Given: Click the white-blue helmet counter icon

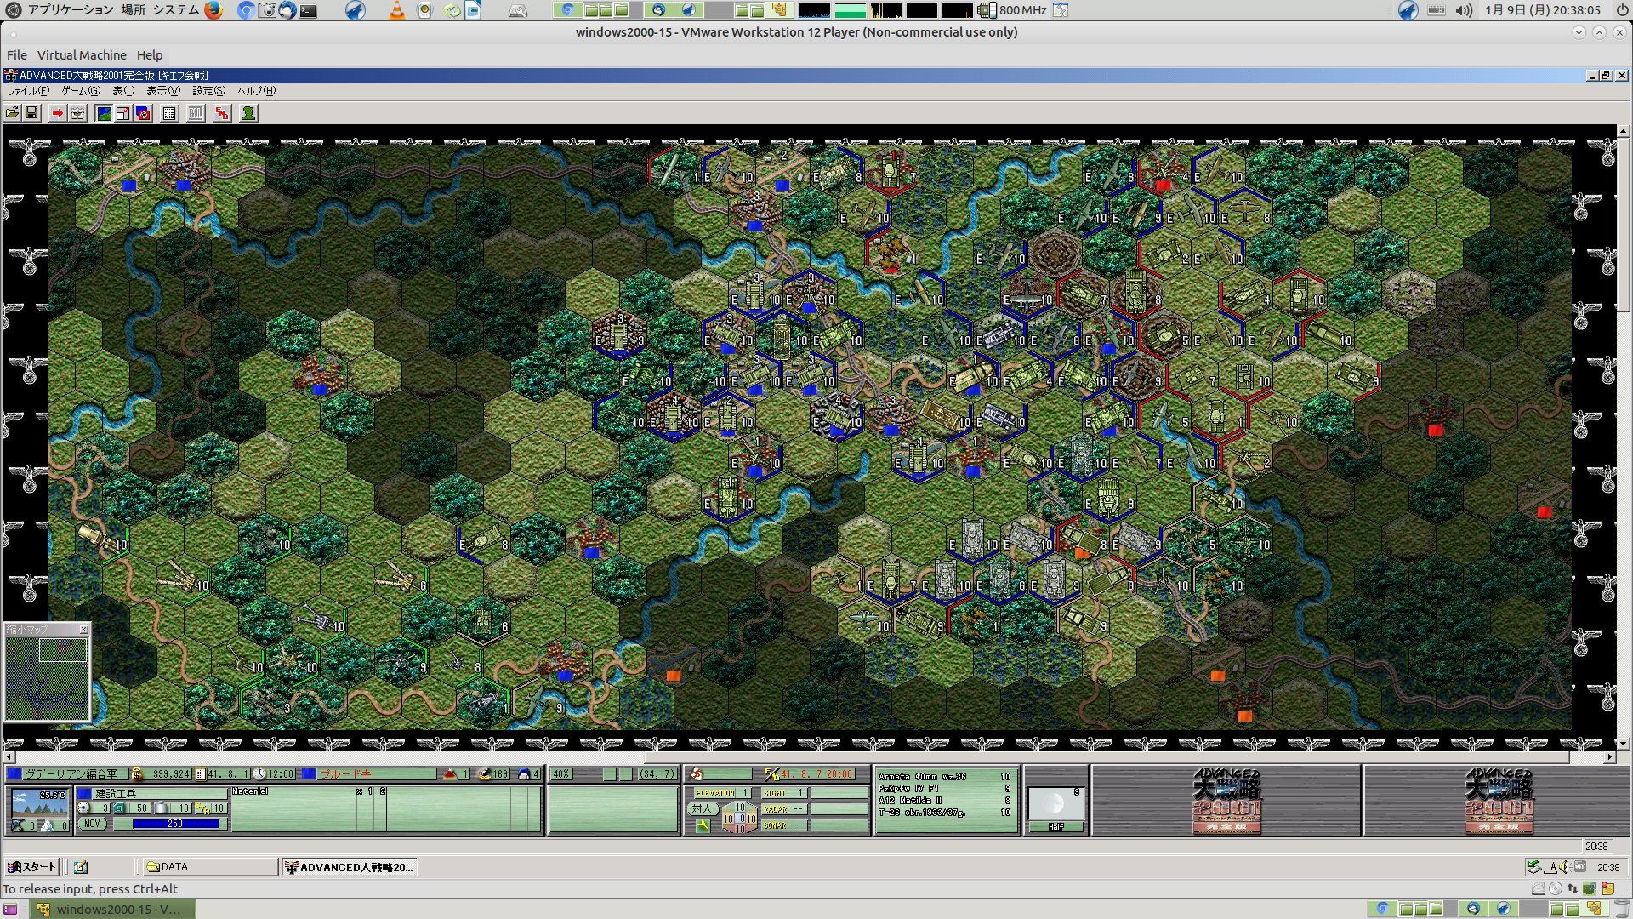Looking at the screenshot, I should click(x=523, y=774).
